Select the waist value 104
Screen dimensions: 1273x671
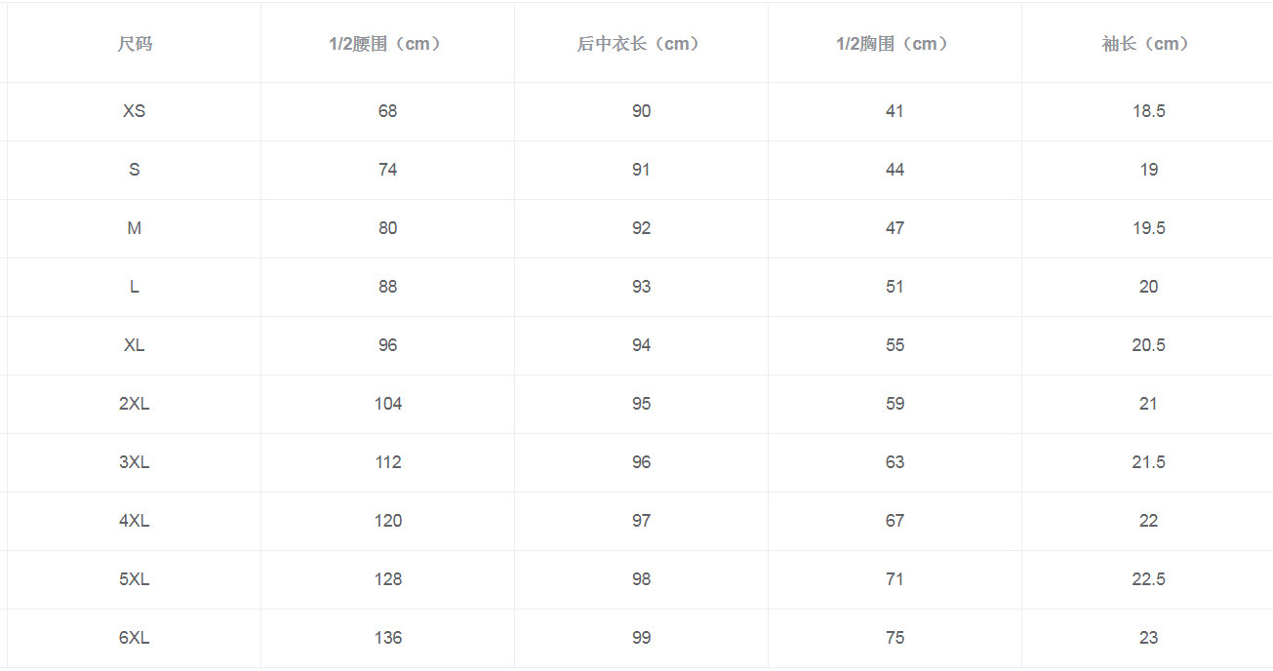coord(388,404)
